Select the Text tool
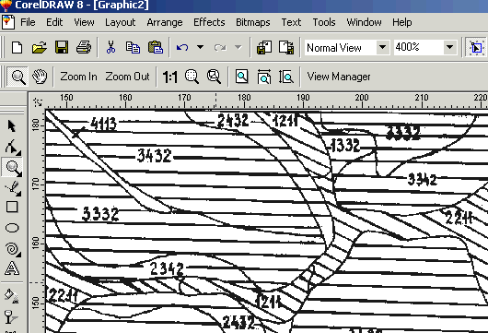488x333 pixels. 12,268
